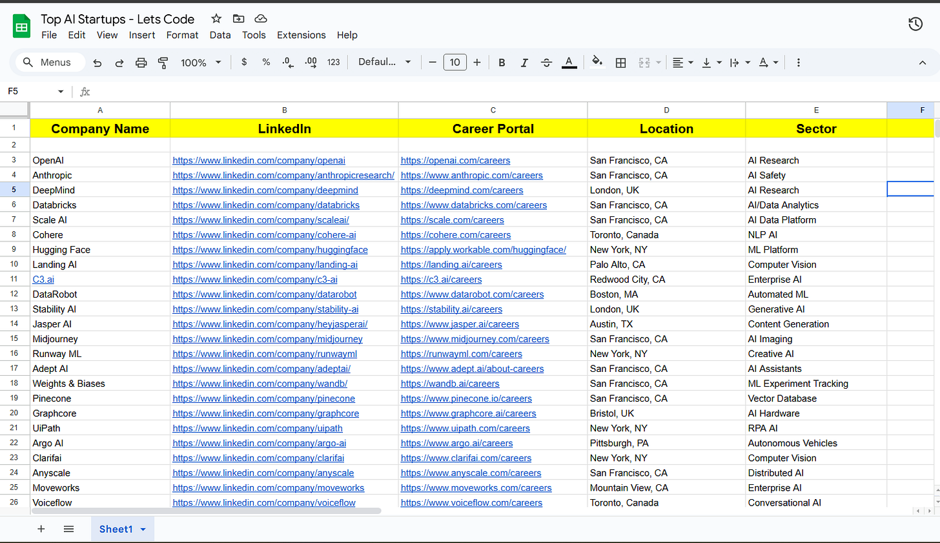This screenshot has height=543, width=940.
Task: Open more number formats 123
Action: click(333, 62)
